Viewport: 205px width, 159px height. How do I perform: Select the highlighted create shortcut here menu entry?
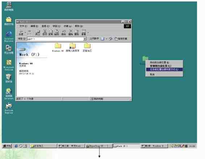(164, 69)
